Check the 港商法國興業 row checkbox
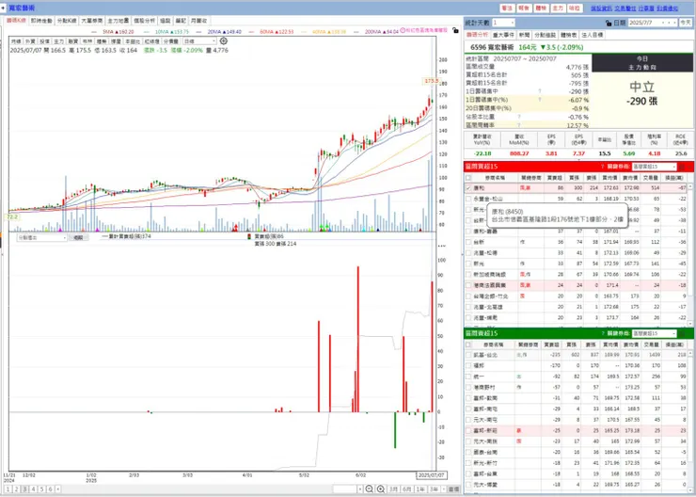Image resolution: width=696 pixels, height=497 pixels. 468,285
